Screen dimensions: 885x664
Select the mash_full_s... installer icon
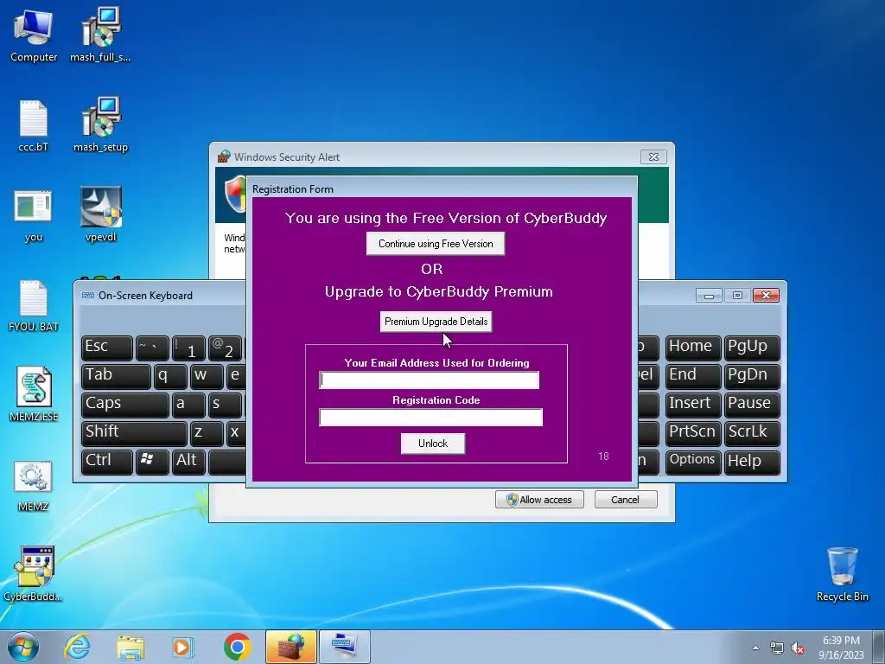point(100,35)
